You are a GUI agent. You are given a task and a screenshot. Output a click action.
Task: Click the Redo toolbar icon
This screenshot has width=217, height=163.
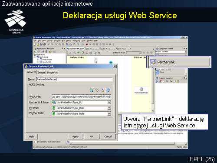coord(52,44)
